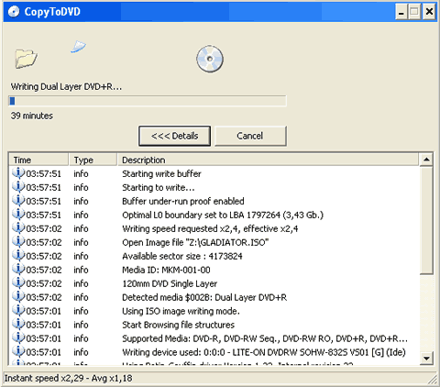Select 'Starting to write...' description text
The height and width of the screenshot is (387, 440).
pyautogui.click(x=159, y=187)
